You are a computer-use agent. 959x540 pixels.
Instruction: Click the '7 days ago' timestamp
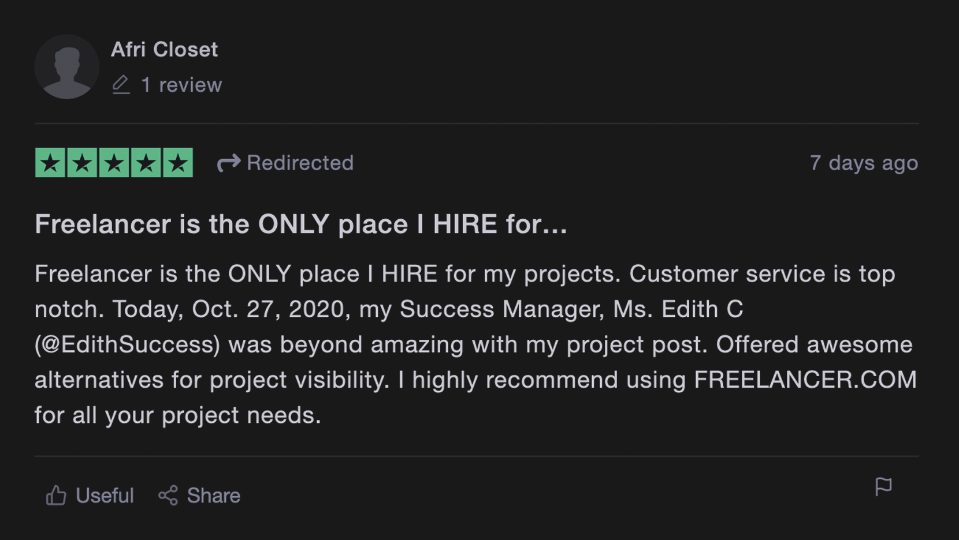864,163
